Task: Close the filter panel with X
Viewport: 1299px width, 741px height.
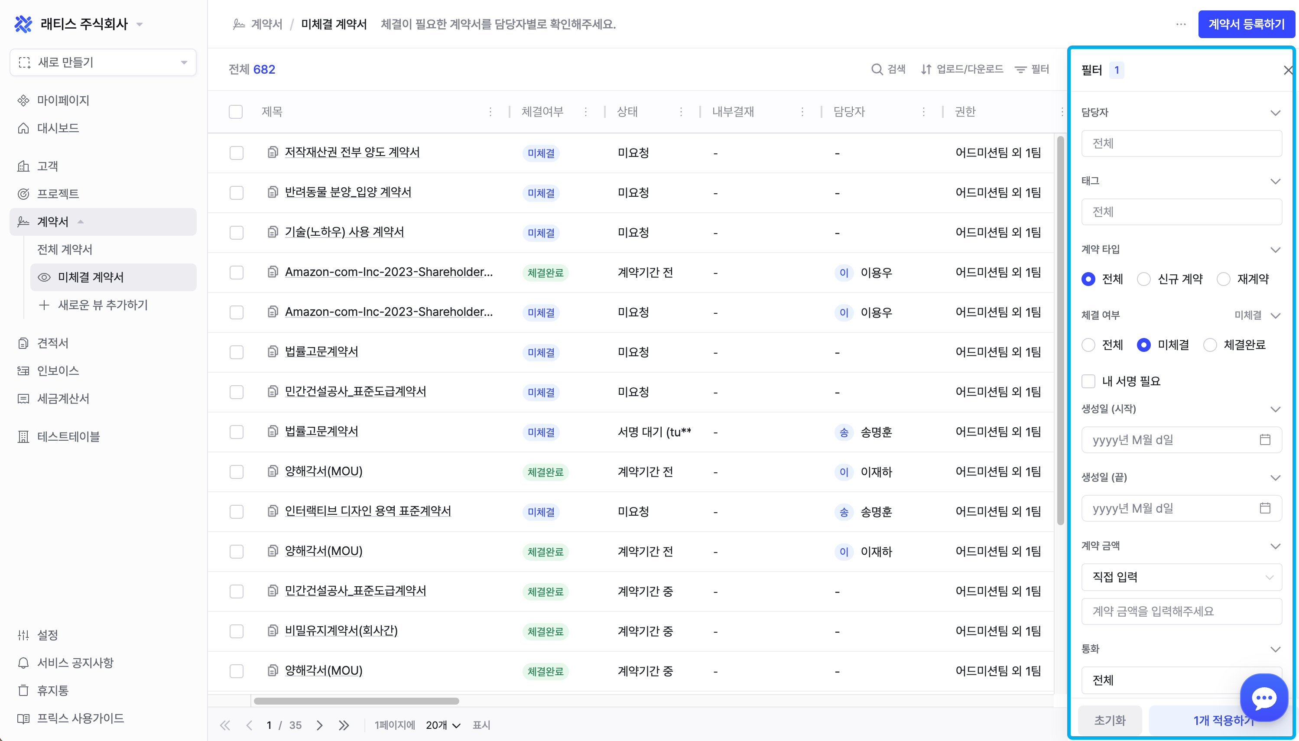Action: point(1287,70)
